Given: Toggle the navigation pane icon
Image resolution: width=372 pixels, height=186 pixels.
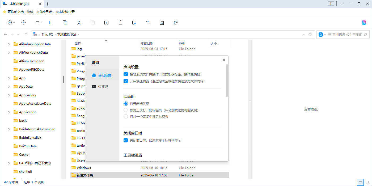Looking at the screenshot, I should coord(51,23).
